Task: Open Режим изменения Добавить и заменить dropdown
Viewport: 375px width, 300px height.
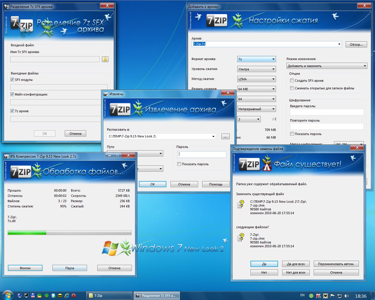Action: click(327, 66)
